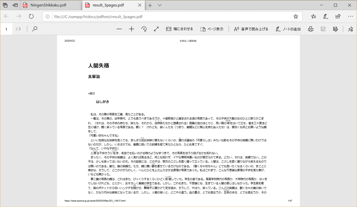This screenshot has width=357, height=207.
Task: Click ノートの追加 add notes button
Action: [288, 29]
